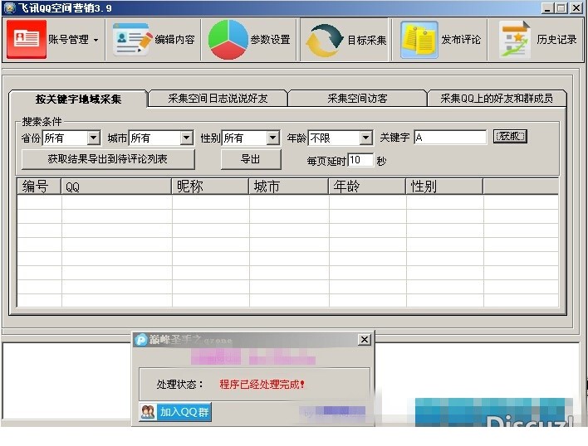Click the 目标采集 circular arrows icon

coord(325,40)
